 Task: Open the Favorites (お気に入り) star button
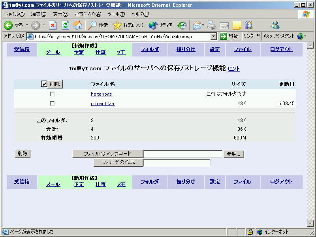pos(128,25)
